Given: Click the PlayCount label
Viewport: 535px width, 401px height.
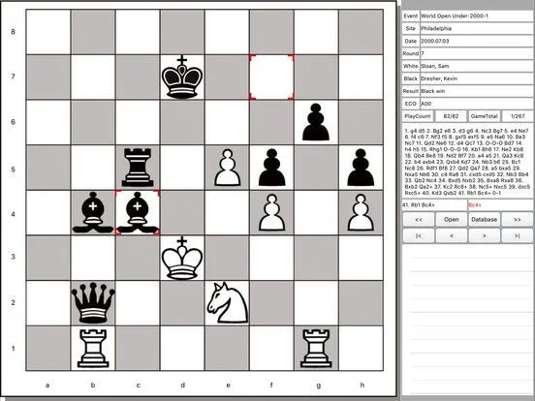Looking at the screenshot, I should coord(418,116).
